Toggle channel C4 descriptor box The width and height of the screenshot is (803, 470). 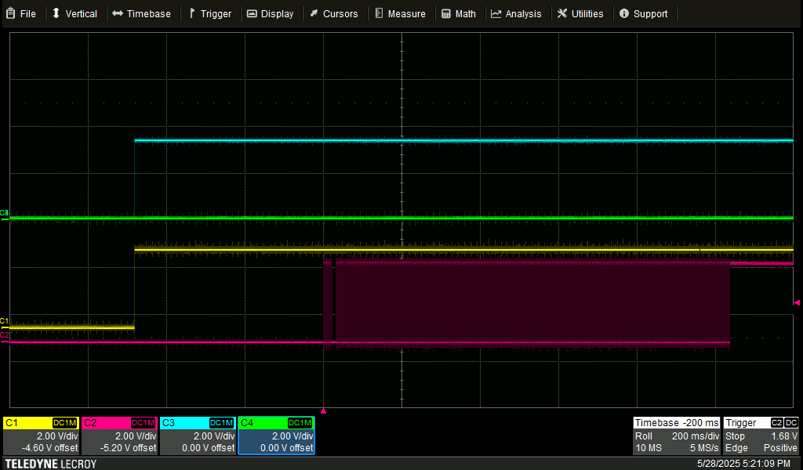point(276,436)
